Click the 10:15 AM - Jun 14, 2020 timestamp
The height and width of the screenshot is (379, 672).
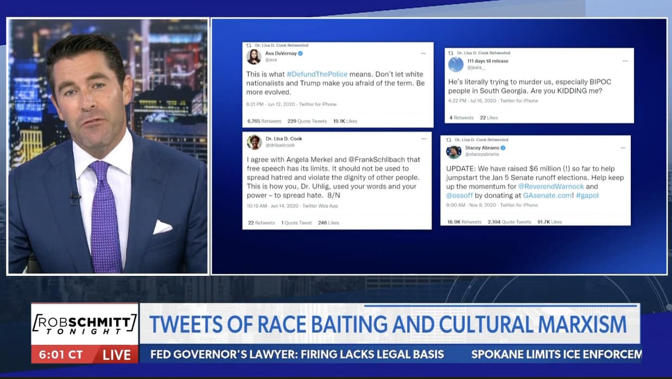[x=273, y=206]
